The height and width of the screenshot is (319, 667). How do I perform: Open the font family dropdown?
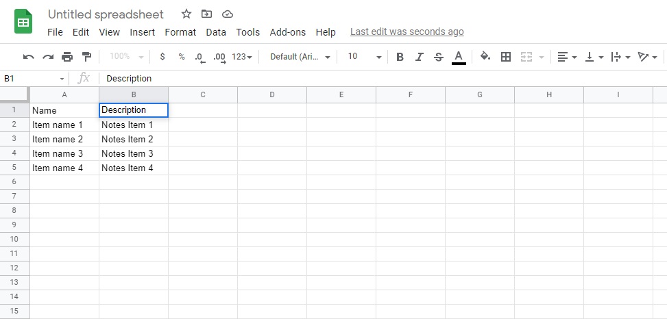[300, 57]
